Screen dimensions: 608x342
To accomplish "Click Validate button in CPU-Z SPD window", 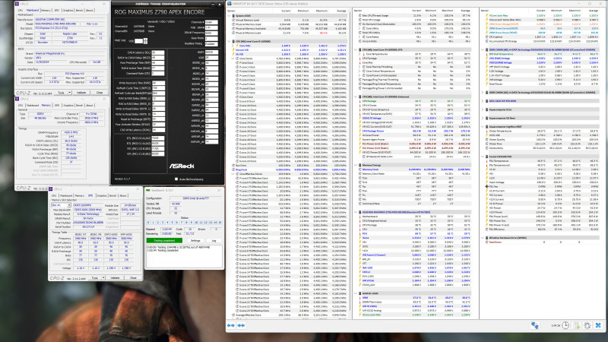I will pyautogui.click(x=115, y=277).
